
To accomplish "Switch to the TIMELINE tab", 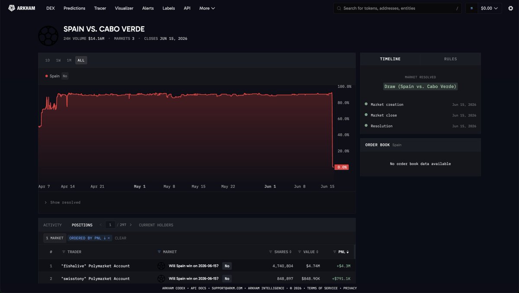I will coord(390,59).
